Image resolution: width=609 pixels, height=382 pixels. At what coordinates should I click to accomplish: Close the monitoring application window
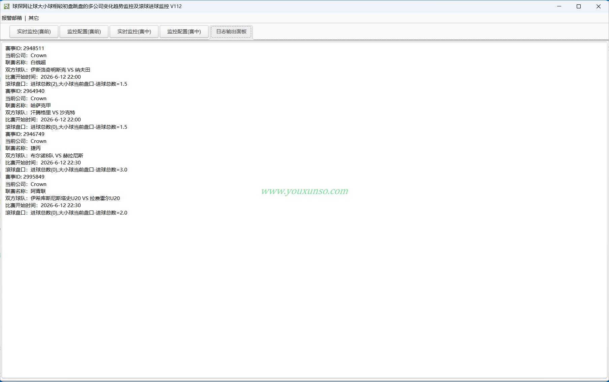pyautogui.click(x=599, y=6)
